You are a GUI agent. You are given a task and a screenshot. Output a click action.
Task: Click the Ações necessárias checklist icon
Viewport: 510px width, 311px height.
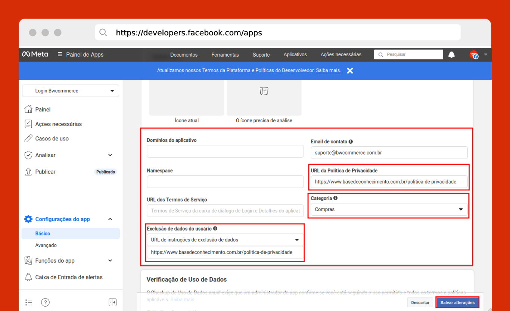tap(28, 124)
